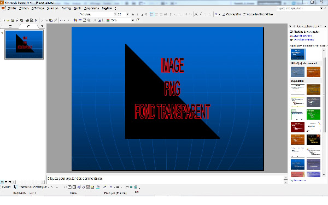The width and height of the screenshot is (328, 205).
Task: Switch to Slide Sorter view button
Action: (x=6, y=182)
